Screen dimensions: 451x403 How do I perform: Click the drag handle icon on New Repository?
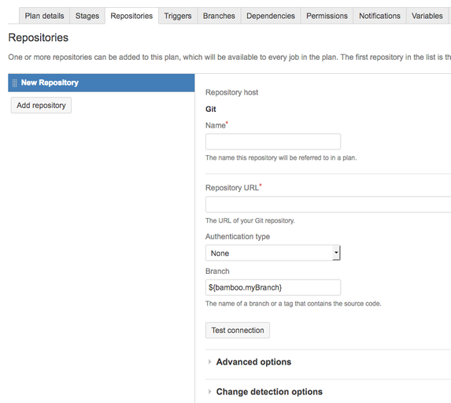[15, 83]
